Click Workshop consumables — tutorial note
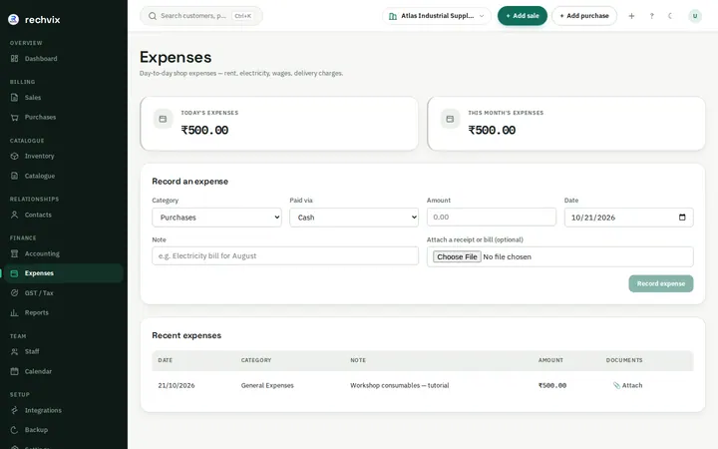The height and width of the screenshot is (449, 718). 399,386
